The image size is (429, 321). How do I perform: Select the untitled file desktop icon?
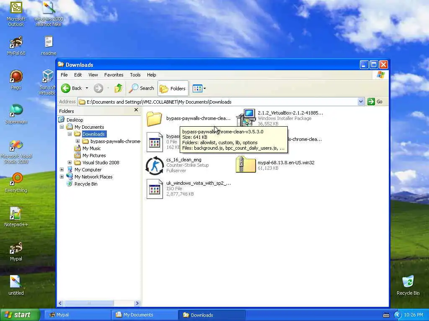coord(16,285)
